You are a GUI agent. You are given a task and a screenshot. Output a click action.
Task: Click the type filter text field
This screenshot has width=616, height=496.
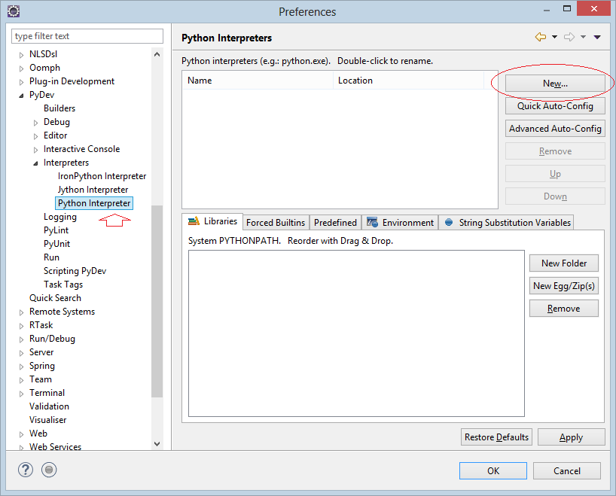pyautogui.click(x=87, y=36)
